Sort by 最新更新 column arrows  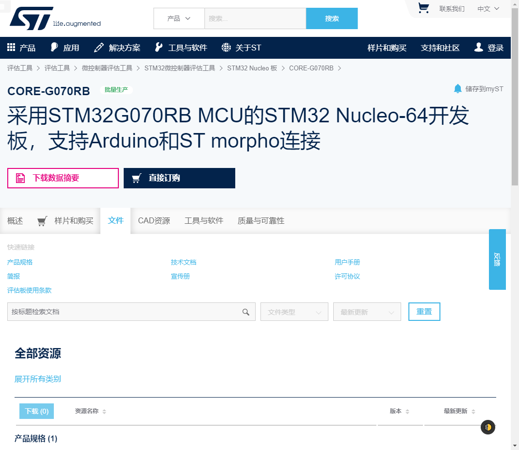473,412
